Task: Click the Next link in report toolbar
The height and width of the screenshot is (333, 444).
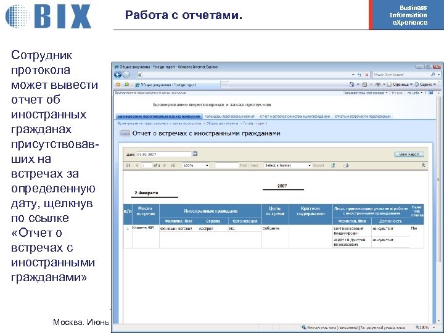Action: point(254,165)
